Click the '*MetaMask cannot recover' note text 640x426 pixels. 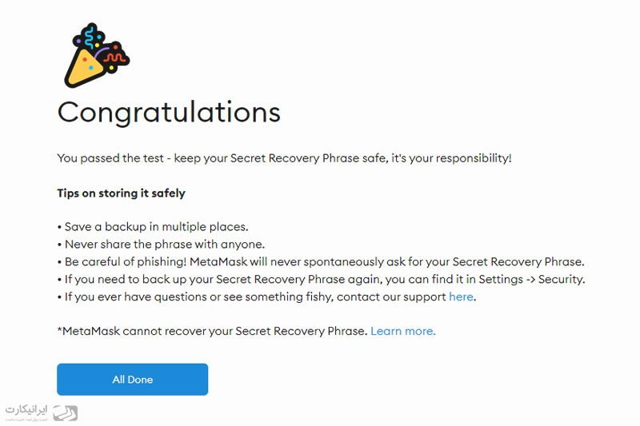point(212,331)
